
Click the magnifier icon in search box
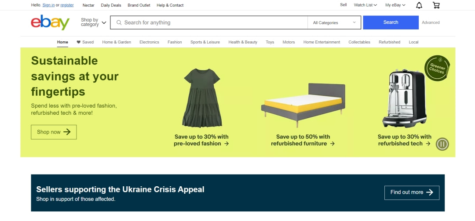tap(119, 22)
